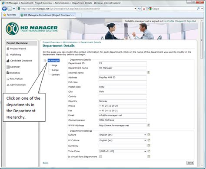Click the Statistics chart icon
This screenshot has height=169, width=206.
(x=8, y=72)
